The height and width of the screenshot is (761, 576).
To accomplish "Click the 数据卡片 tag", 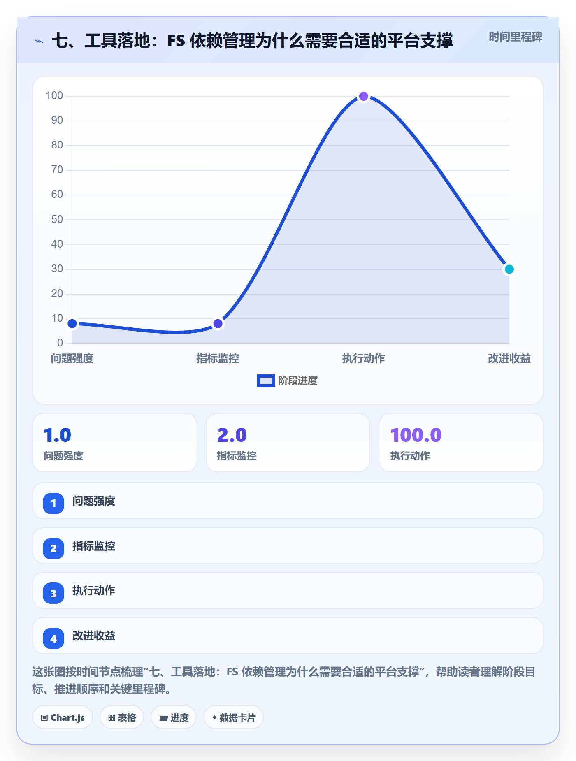I will [x=234, y=717].
